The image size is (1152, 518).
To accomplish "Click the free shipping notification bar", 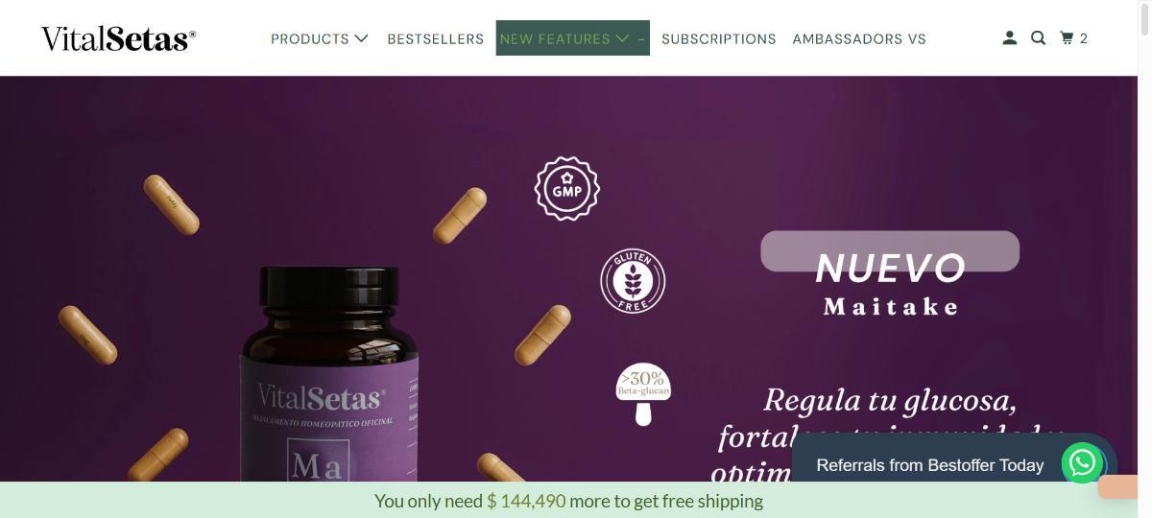I will click(x=568, y=500).
